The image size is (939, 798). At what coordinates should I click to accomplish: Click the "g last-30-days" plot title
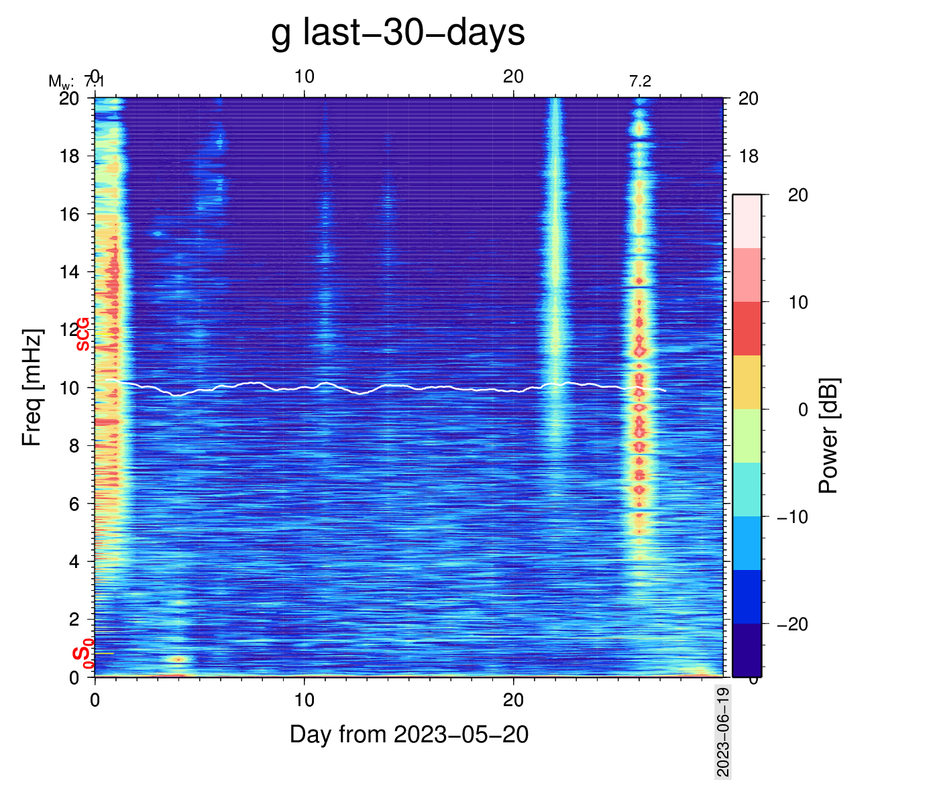point(398,32)
